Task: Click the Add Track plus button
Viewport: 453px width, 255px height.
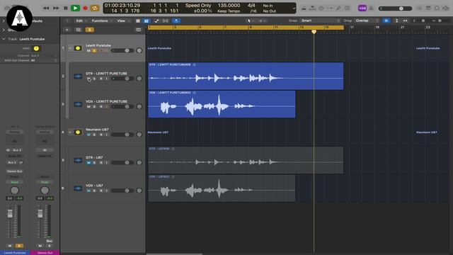Action: (x=67, y=30)
